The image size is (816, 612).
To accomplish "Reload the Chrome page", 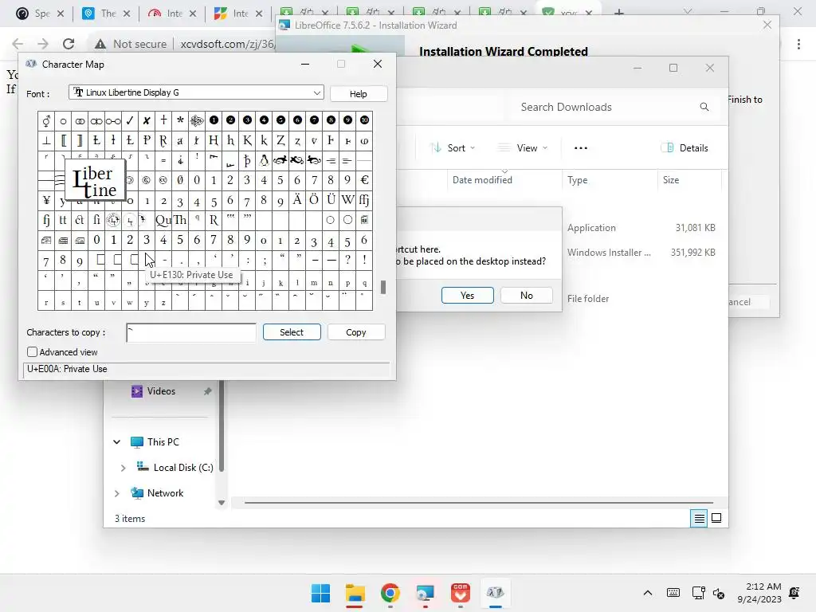I will 69,44.
